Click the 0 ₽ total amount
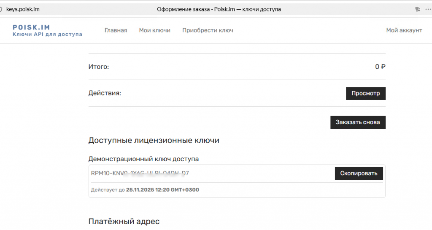The width and height of the screenshot is (432, 230). [x=380, y=67]
